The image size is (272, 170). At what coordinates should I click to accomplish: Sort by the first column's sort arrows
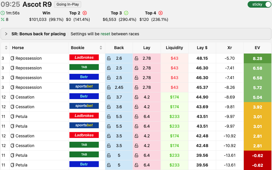[x=6, y=48]
